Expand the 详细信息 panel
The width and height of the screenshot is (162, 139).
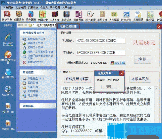[56, 106]
